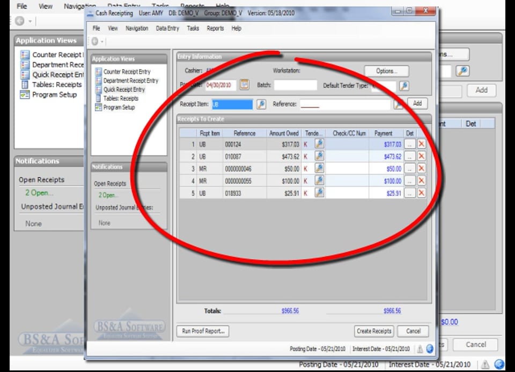Open details button for row 2 $473.62
The width and height of the screenshot is (515, 372).
pos(409,156)
